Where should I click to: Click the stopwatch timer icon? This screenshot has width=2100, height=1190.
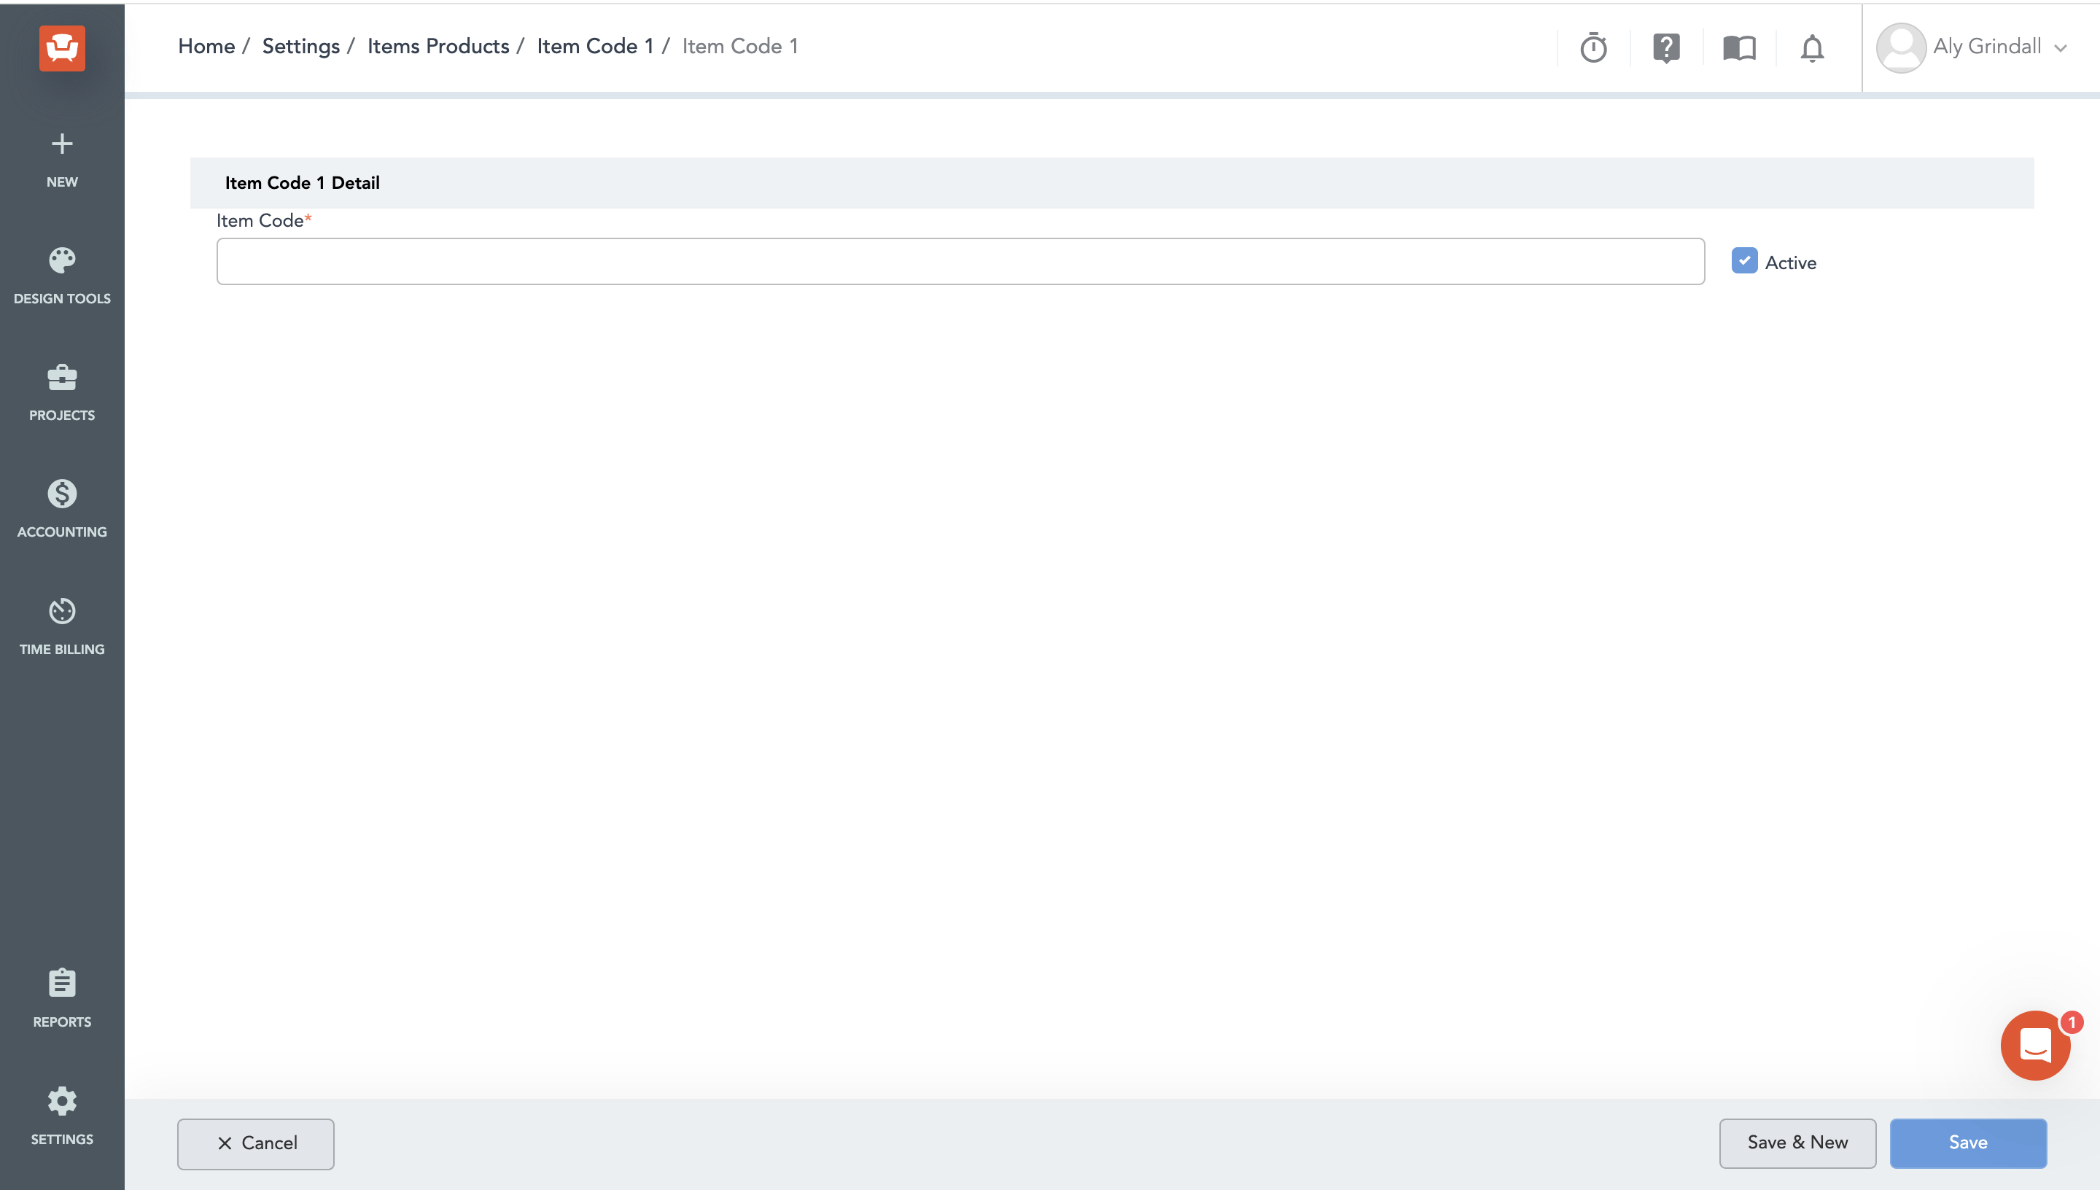point(1592,47)
